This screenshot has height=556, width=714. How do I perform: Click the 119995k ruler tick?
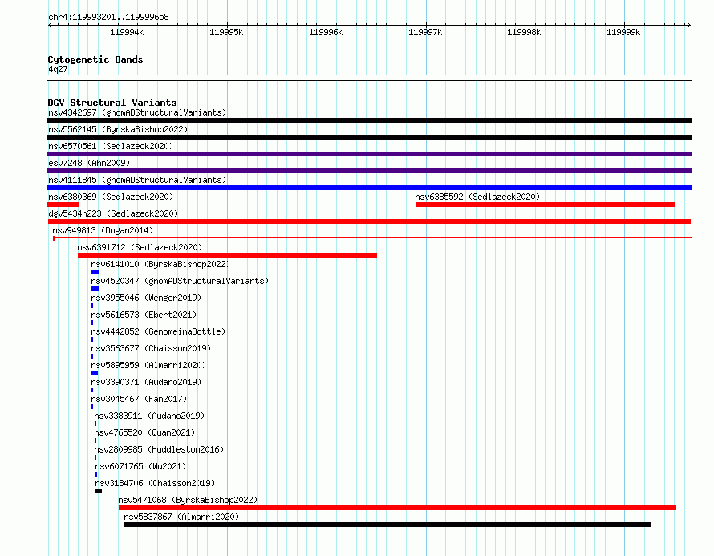(x=226, y=32)
